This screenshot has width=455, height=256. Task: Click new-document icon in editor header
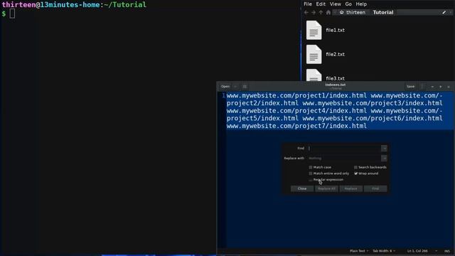pos(245,87)
